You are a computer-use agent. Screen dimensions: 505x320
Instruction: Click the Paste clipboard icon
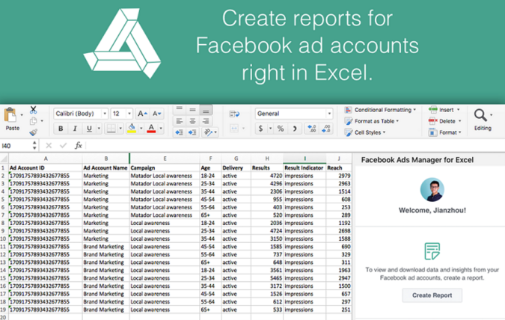(10, 115)
